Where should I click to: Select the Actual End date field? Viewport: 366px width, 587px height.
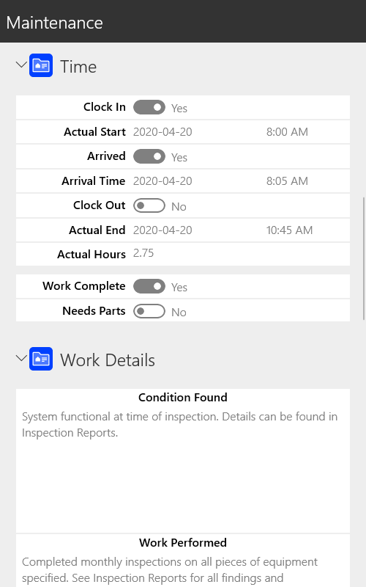163,230
